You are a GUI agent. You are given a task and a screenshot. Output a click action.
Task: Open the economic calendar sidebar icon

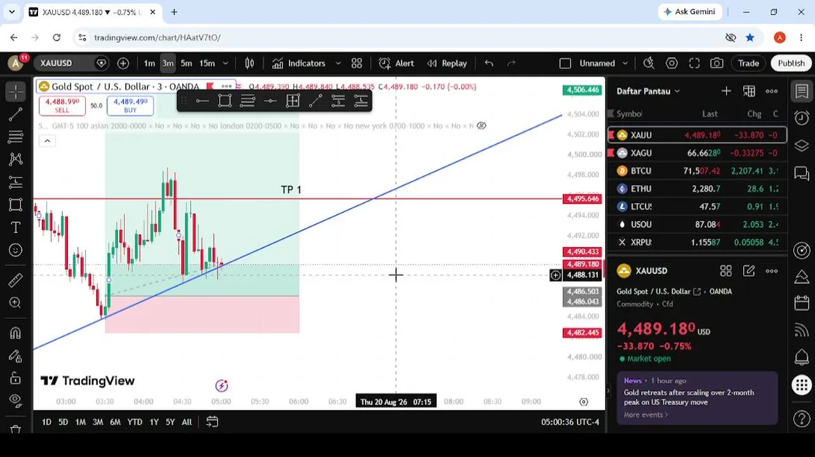point(802,303)
